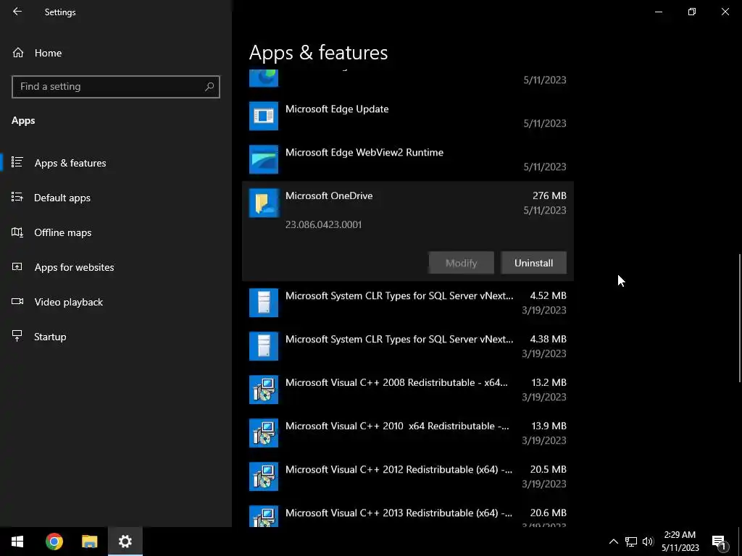Launch Google Chrome from the taskbar
The height and width of the screenshot is (556, 742).
[x=54, y=542]
